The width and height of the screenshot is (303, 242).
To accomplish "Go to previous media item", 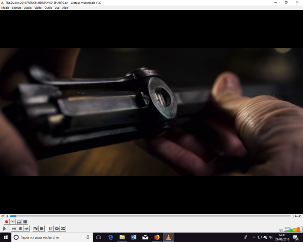I will coord(14,229).
